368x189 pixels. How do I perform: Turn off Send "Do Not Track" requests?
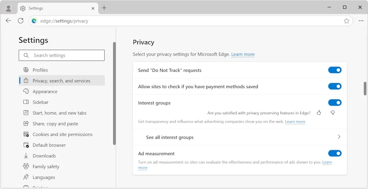coord(334,70)
